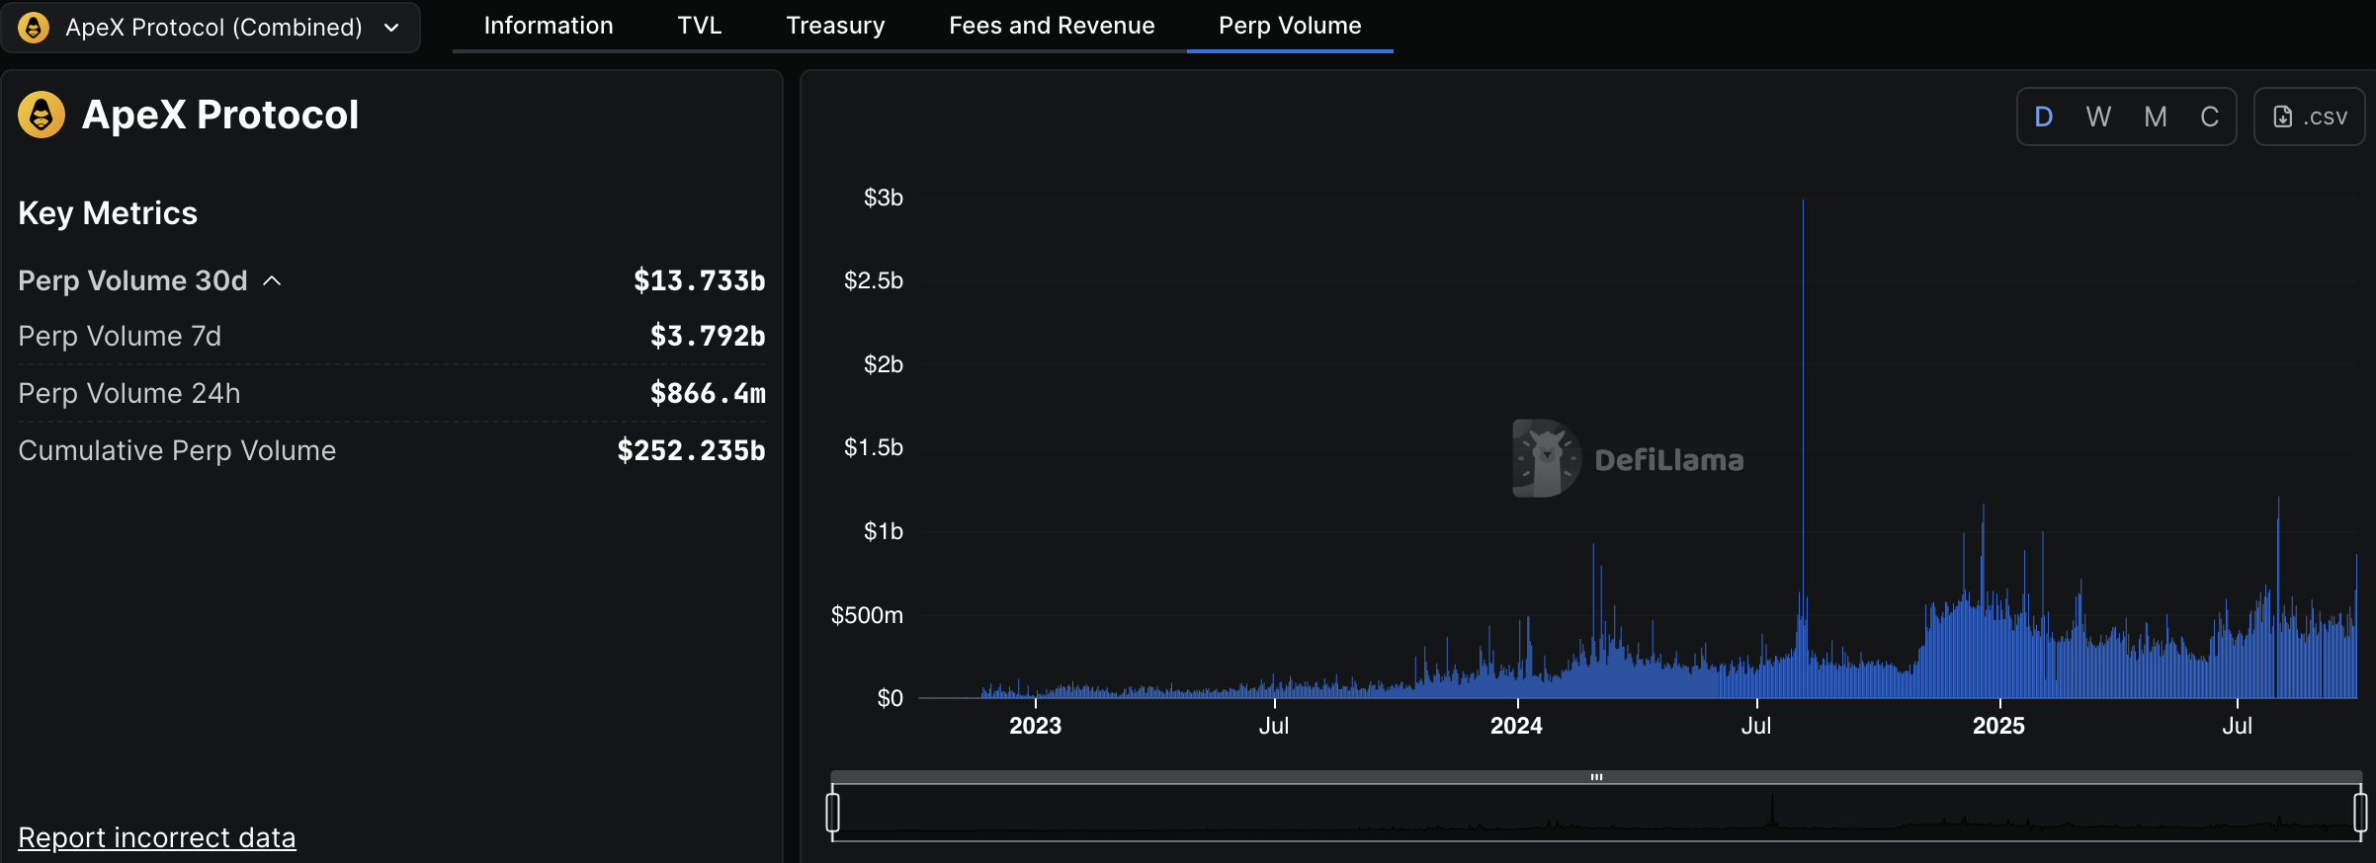The image size is (2376, 863).
Task: Click the ApeX logo in protocol selector
Action: 34,27
